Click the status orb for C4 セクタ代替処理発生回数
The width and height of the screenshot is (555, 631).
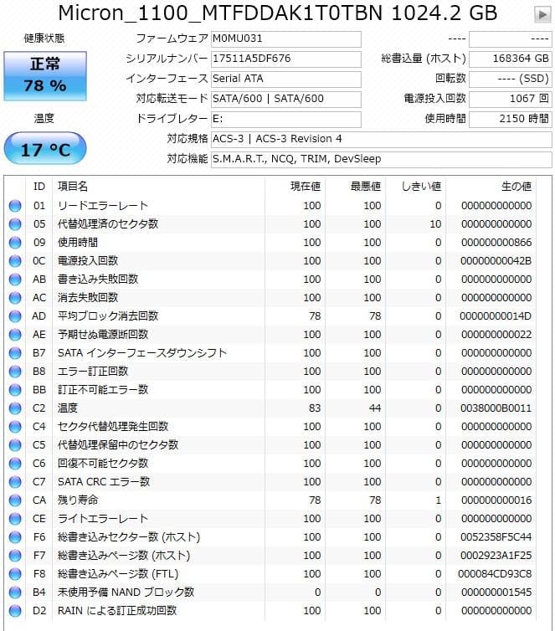pos(15,427)
